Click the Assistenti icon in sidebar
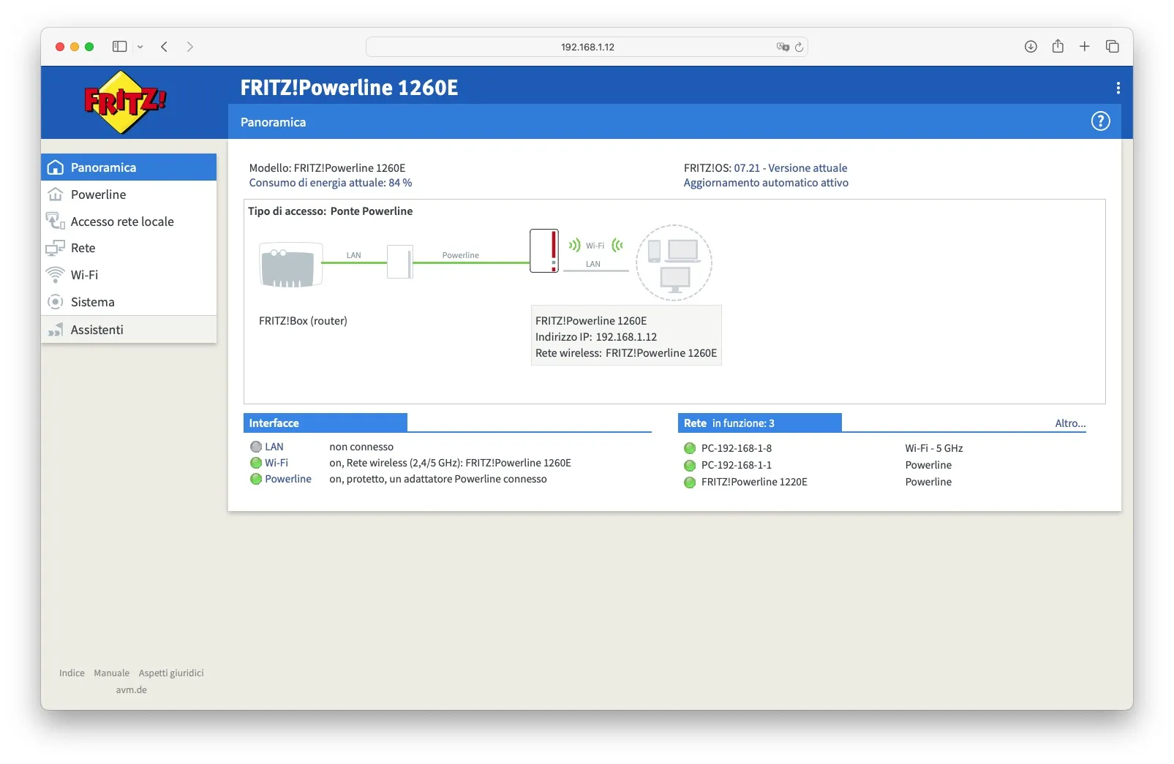Screen dimensions: 1174x764 [55, 329]
